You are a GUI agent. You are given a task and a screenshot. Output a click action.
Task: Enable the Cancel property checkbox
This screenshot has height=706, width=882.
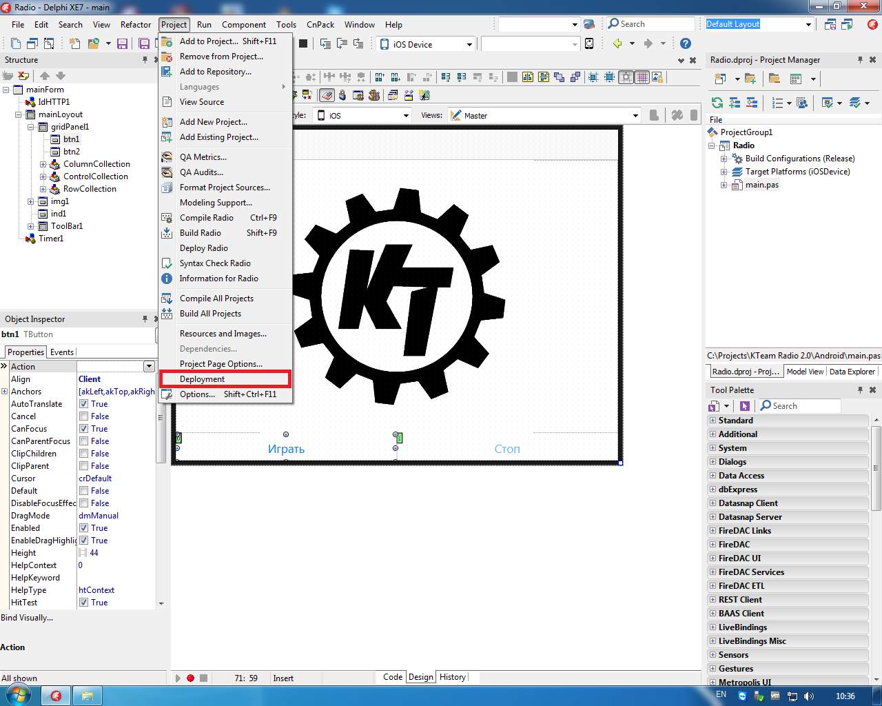point(83,416)
